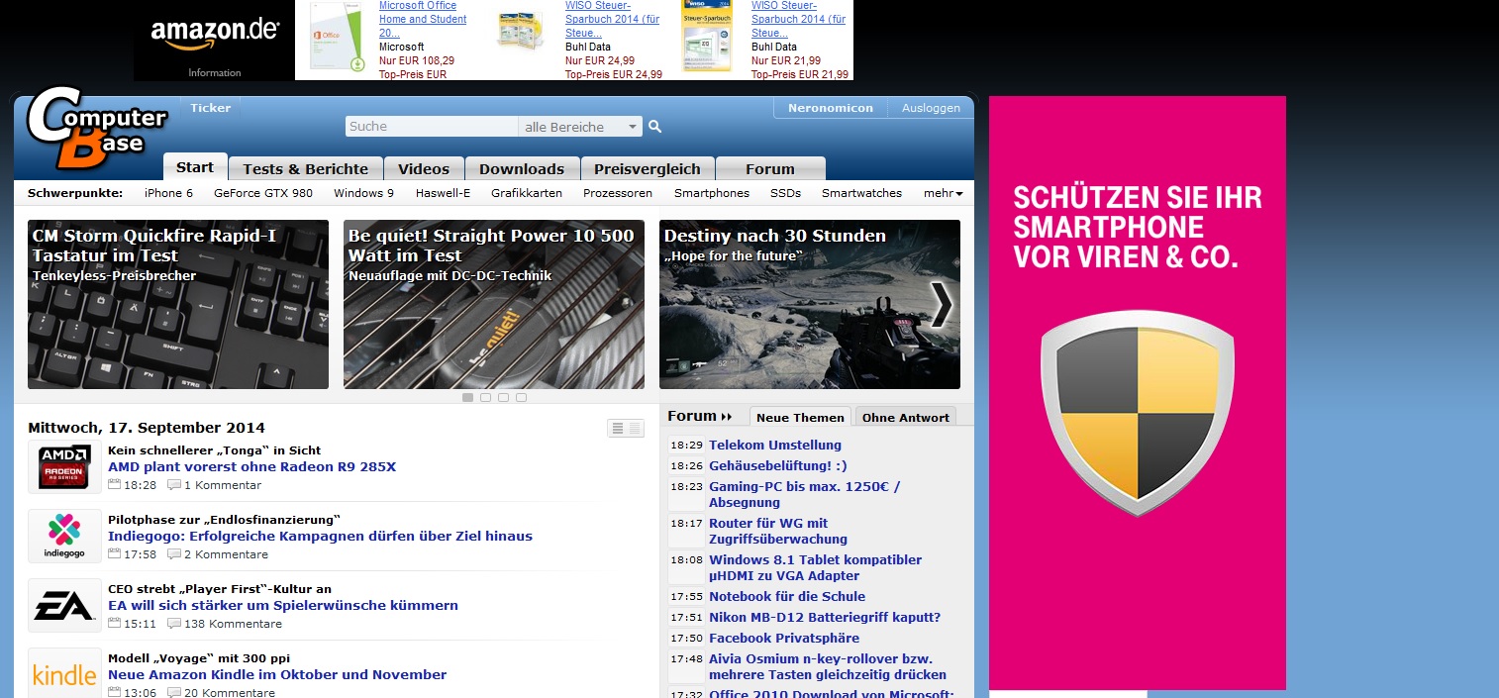Open the Telekom Umstellung forum thread
Image resolution: width=1499 pixels, height=698 pixels.
(775, 446)
